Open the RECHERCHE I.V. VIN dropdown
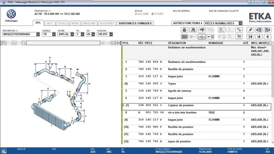This screenshot has height=154, width=274. [x=38, y=34]
